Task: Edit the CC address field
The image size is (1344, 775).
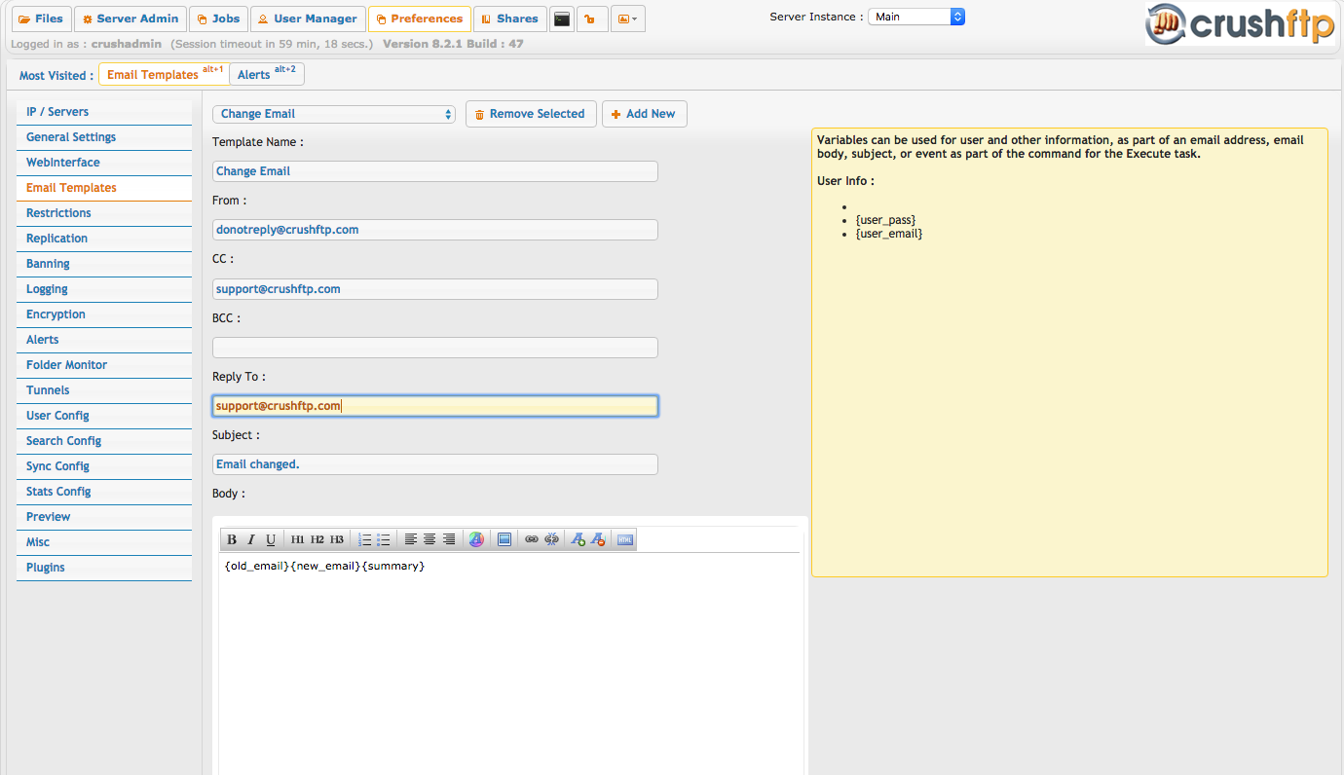Action: [435, 289]
